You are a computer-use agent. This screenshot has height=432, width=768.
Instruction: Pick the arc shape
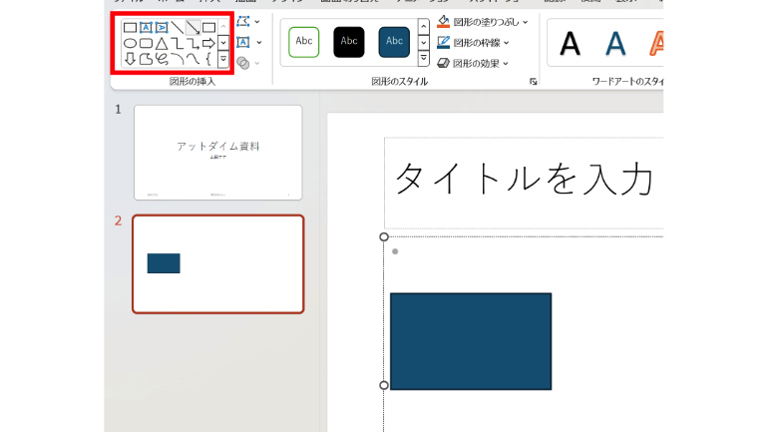[x=178, y=59]
